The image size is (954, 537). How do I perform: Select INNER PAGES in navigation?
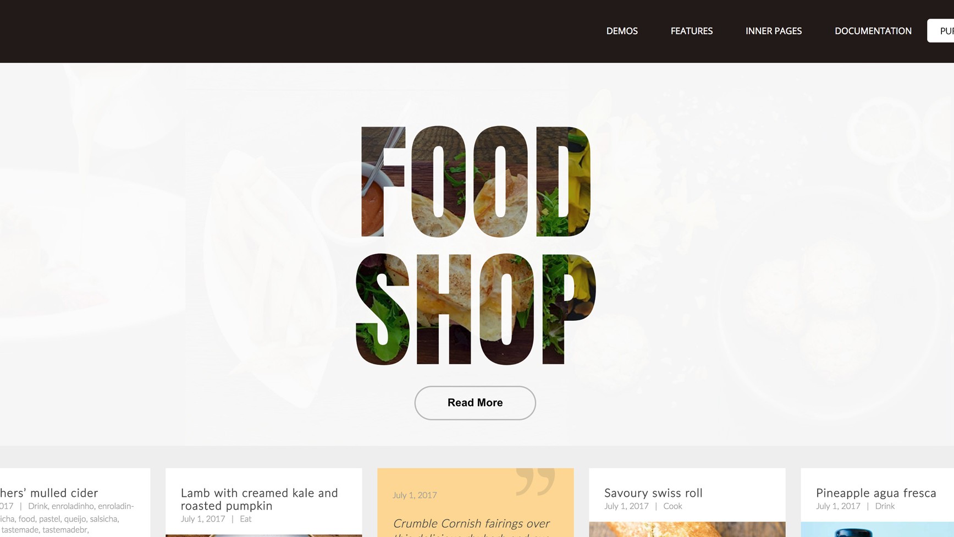pyautogui.click(x=774, y=31)
